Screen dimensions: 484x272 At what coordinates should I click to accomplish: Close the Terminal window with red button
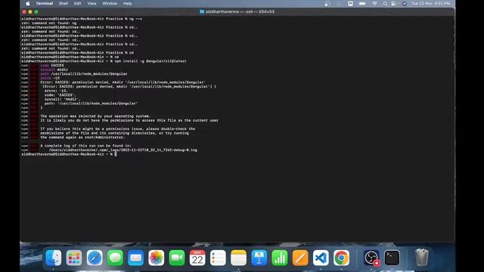(x=24, y=12)
